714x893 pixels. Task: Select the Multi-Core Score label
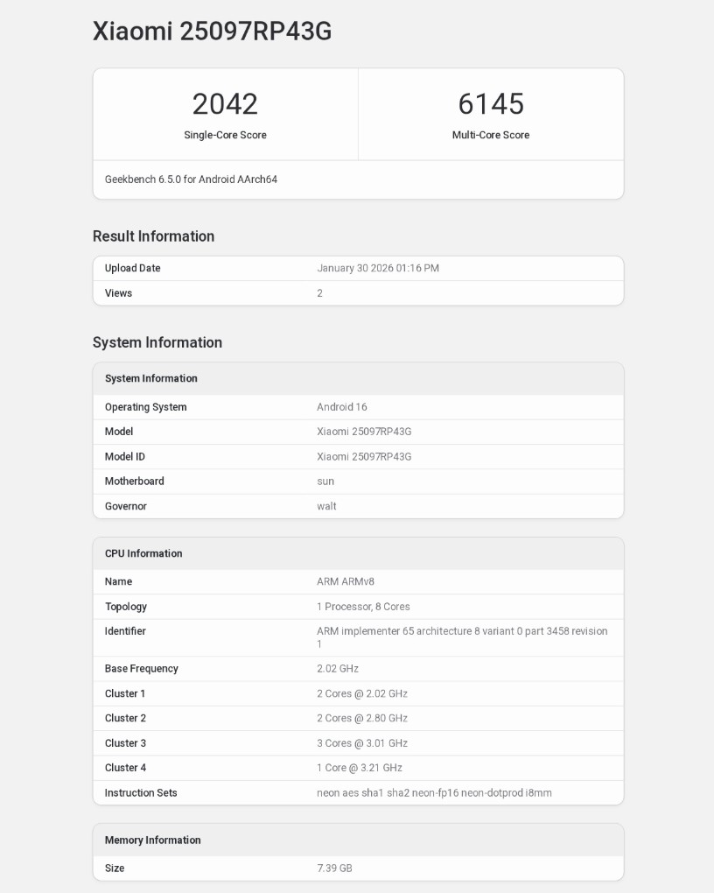coord(491,135)
